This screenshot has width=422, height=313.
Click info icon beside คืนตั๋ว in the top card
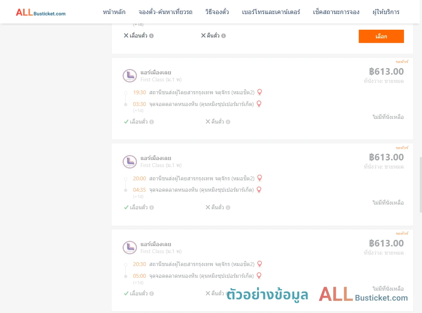(x=224, y=36)
